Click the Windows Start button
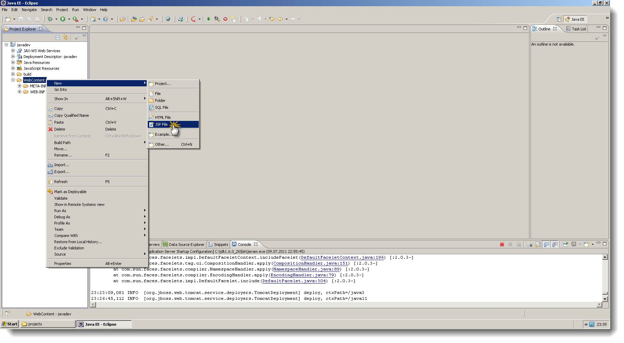This screenshot has width=624, height=343. [x=9, y=324]
